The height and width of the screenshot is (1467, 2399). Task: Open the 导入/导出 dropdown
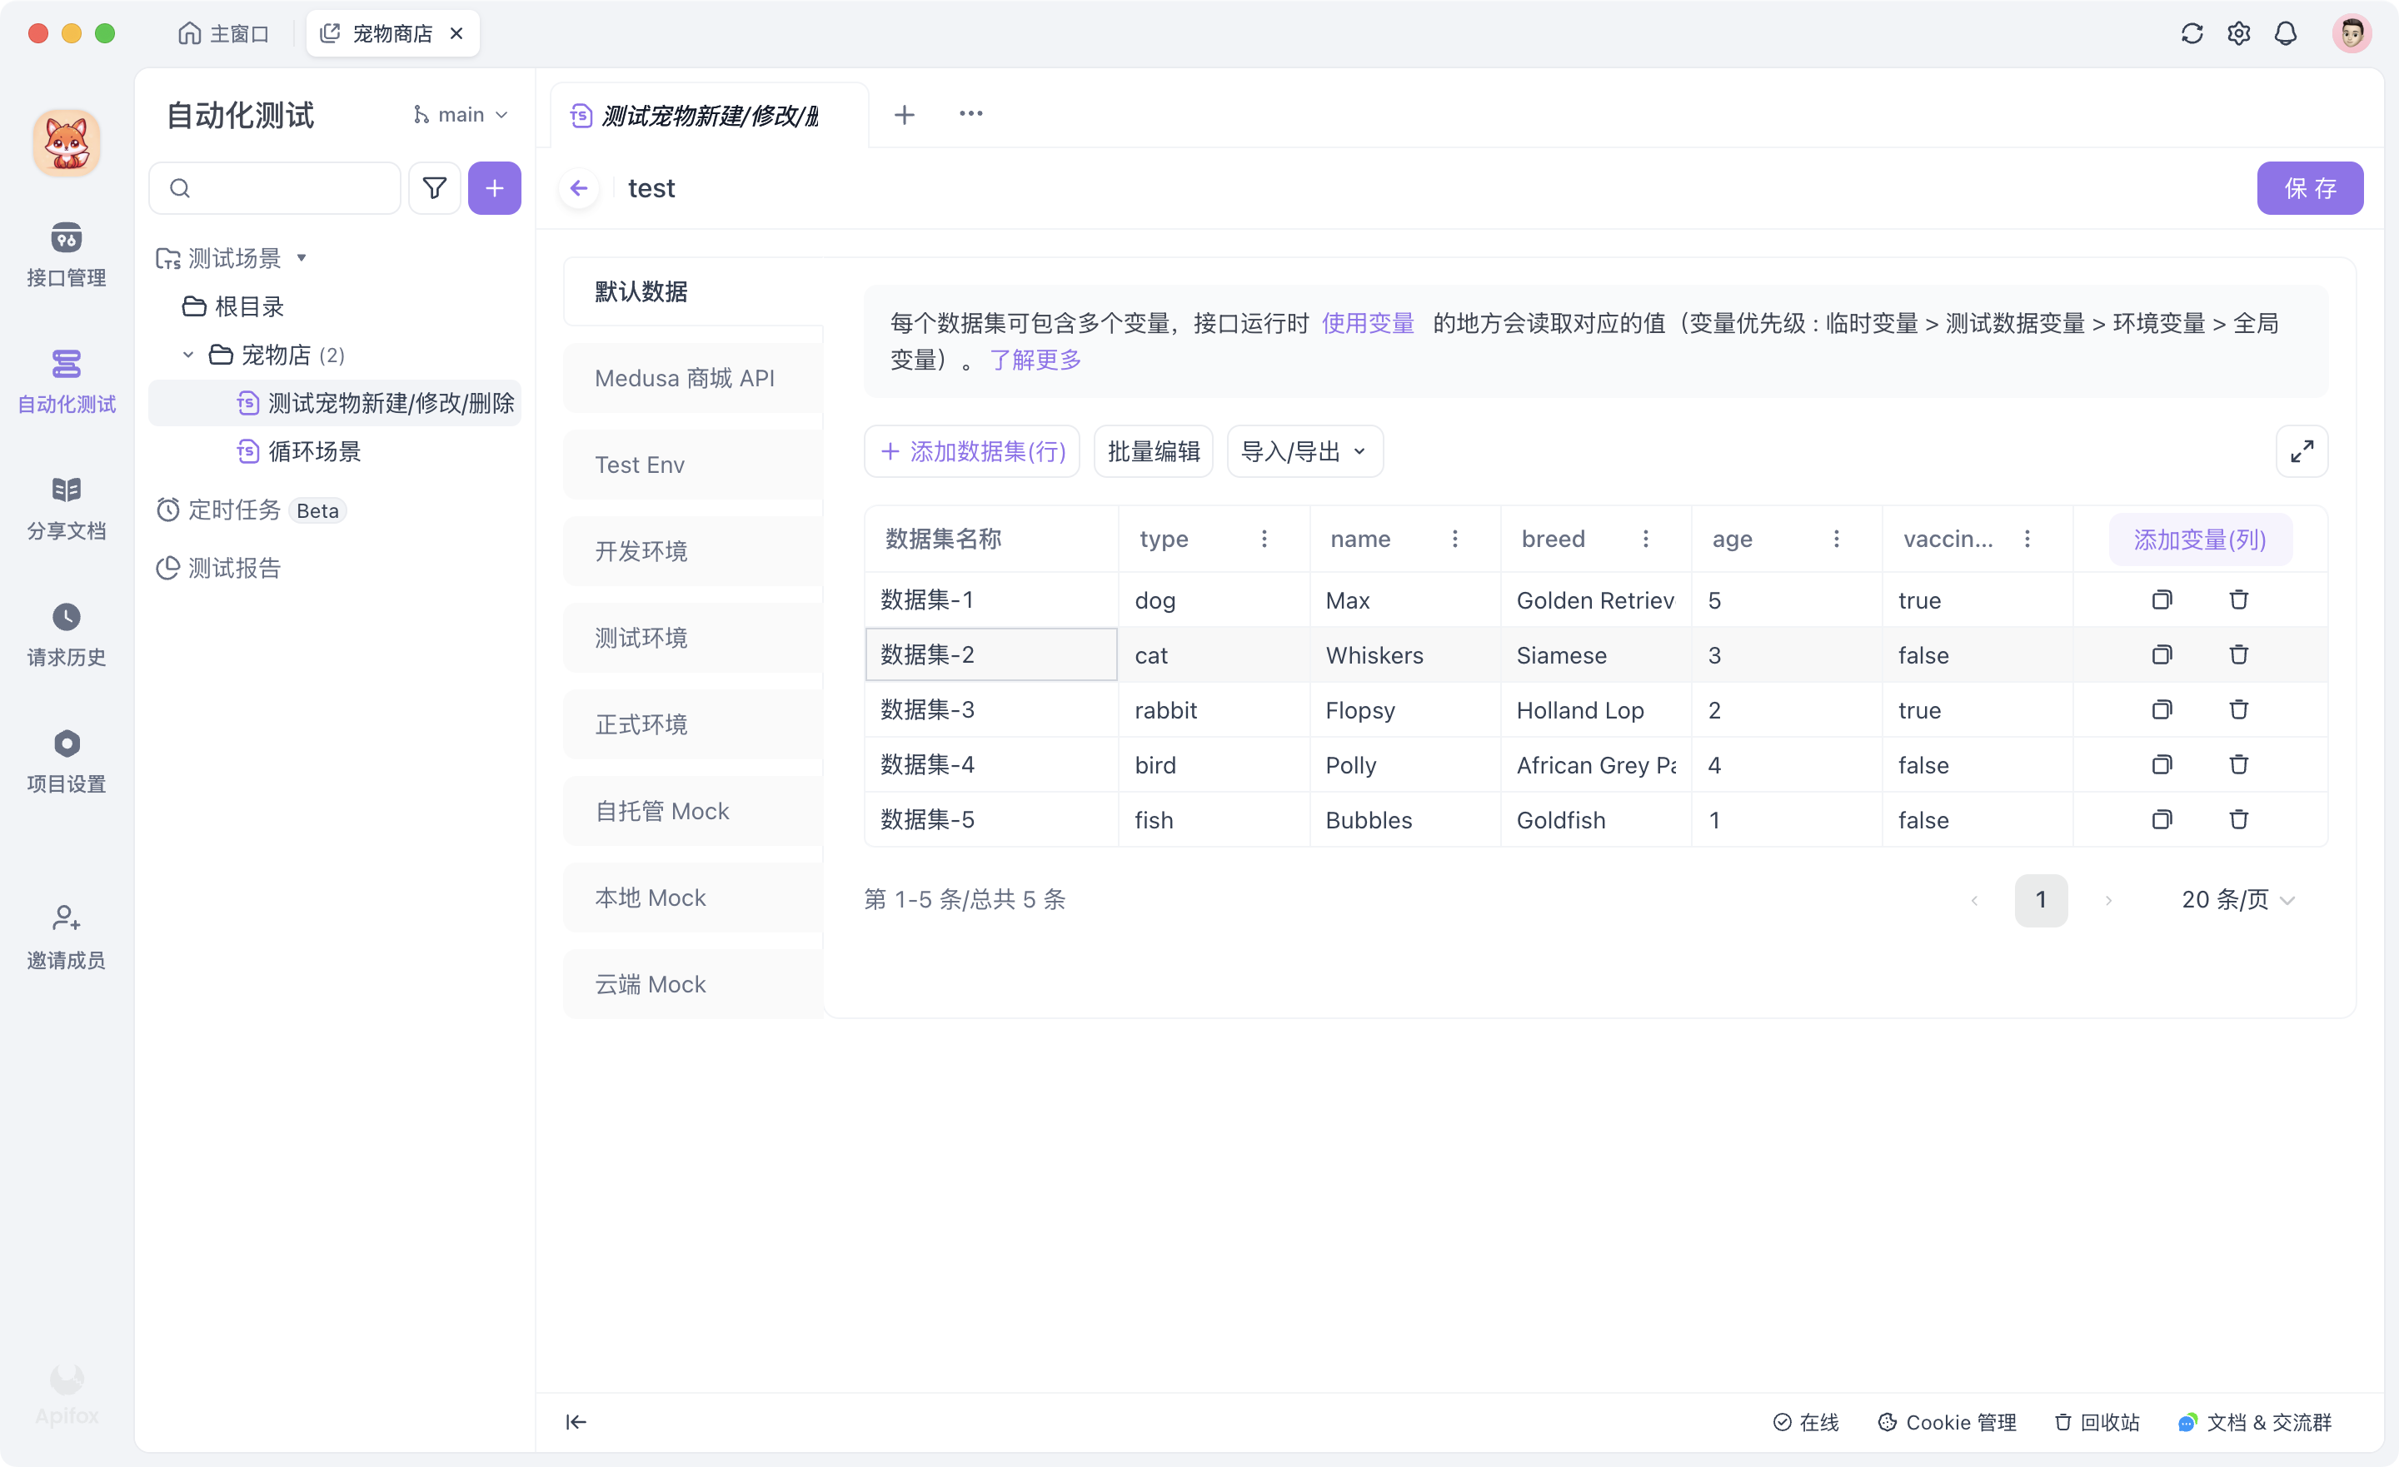click(x=1304, y=450)
